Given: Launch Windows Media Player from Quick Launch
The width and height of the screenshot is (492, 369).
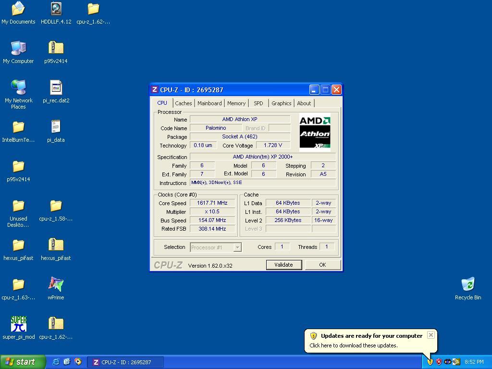Looking at the screenshot, I should coord(78,362).
